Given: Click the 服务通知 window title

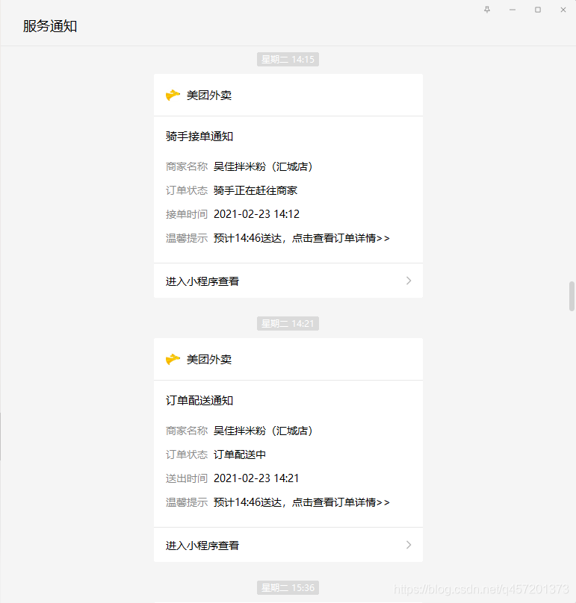Looking at the screenshot, I should pyautogui.click(x=50, y=26).
